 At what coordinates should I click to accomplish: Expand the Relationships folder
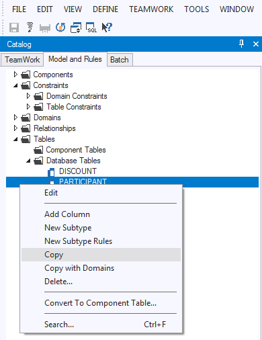pos(15,128)
